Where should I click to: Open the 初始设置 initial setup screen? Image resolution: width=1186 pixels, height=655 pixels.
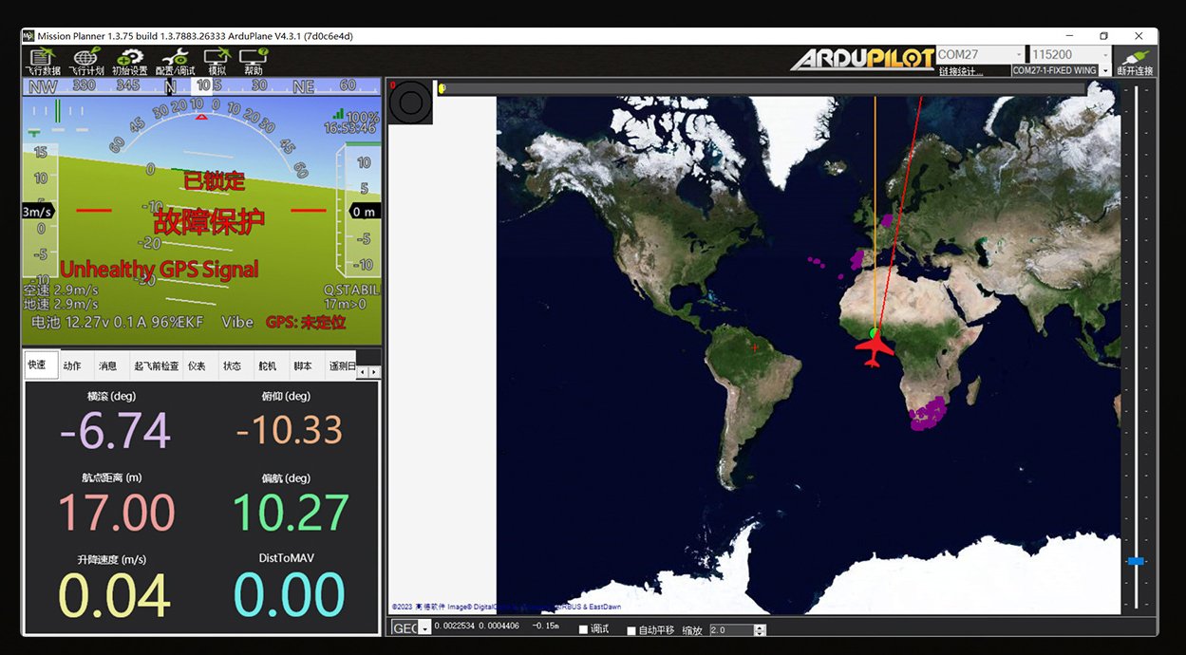(129, 63)
